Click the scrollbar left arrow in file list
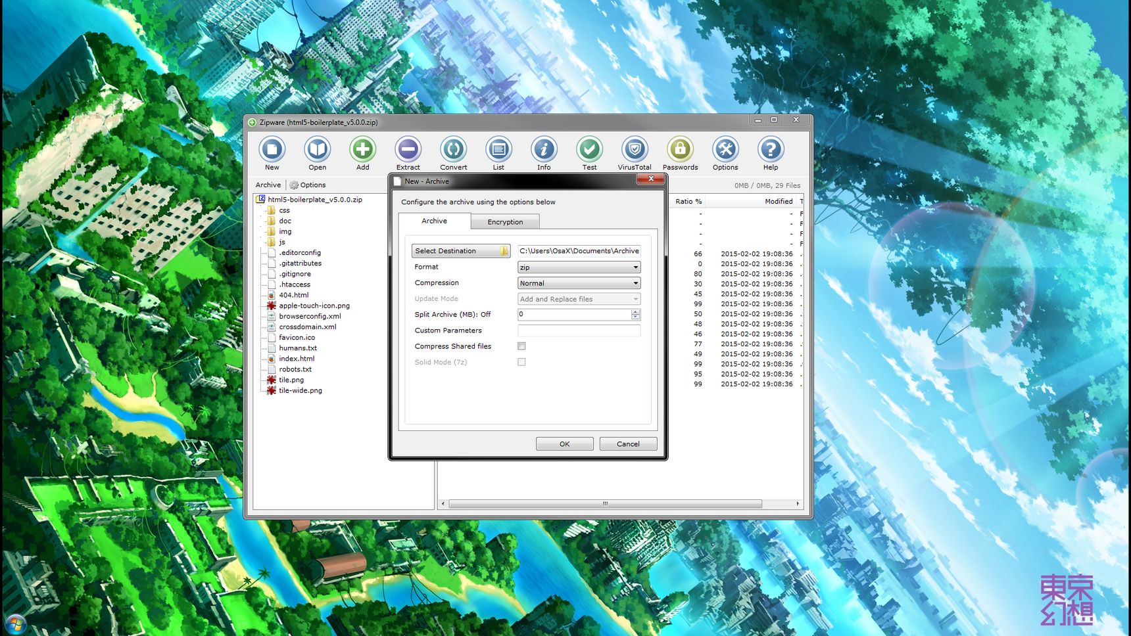The image size is (1131, 636). pyautogui.click(x=443, y=504)
